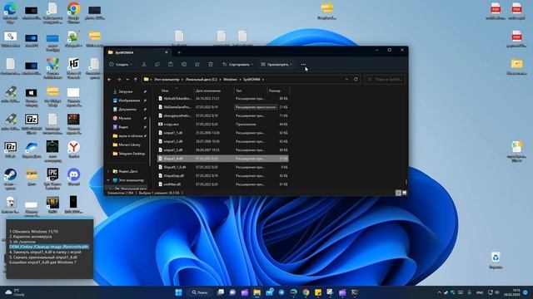Open the Просмотреть (View) dropdown
Image resolution: width=533 pixels, height=299 pixels.
coord(276,64)
